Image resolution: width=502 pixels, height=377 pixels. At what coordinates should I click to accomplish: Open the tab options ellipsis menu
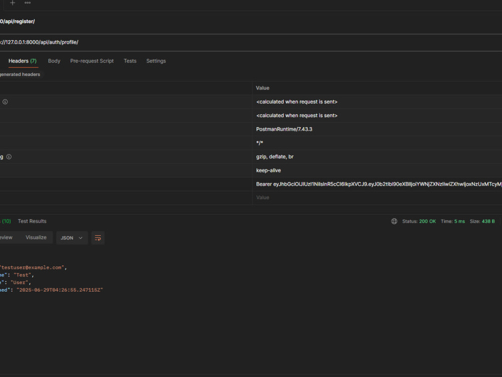[x=28, y=3]
